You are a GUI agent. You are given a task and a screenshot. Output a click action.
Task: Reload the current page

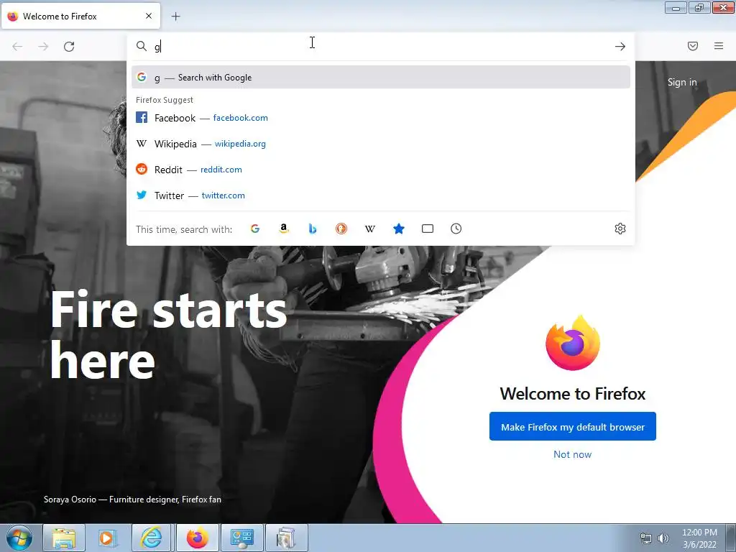tap(69, 47)
